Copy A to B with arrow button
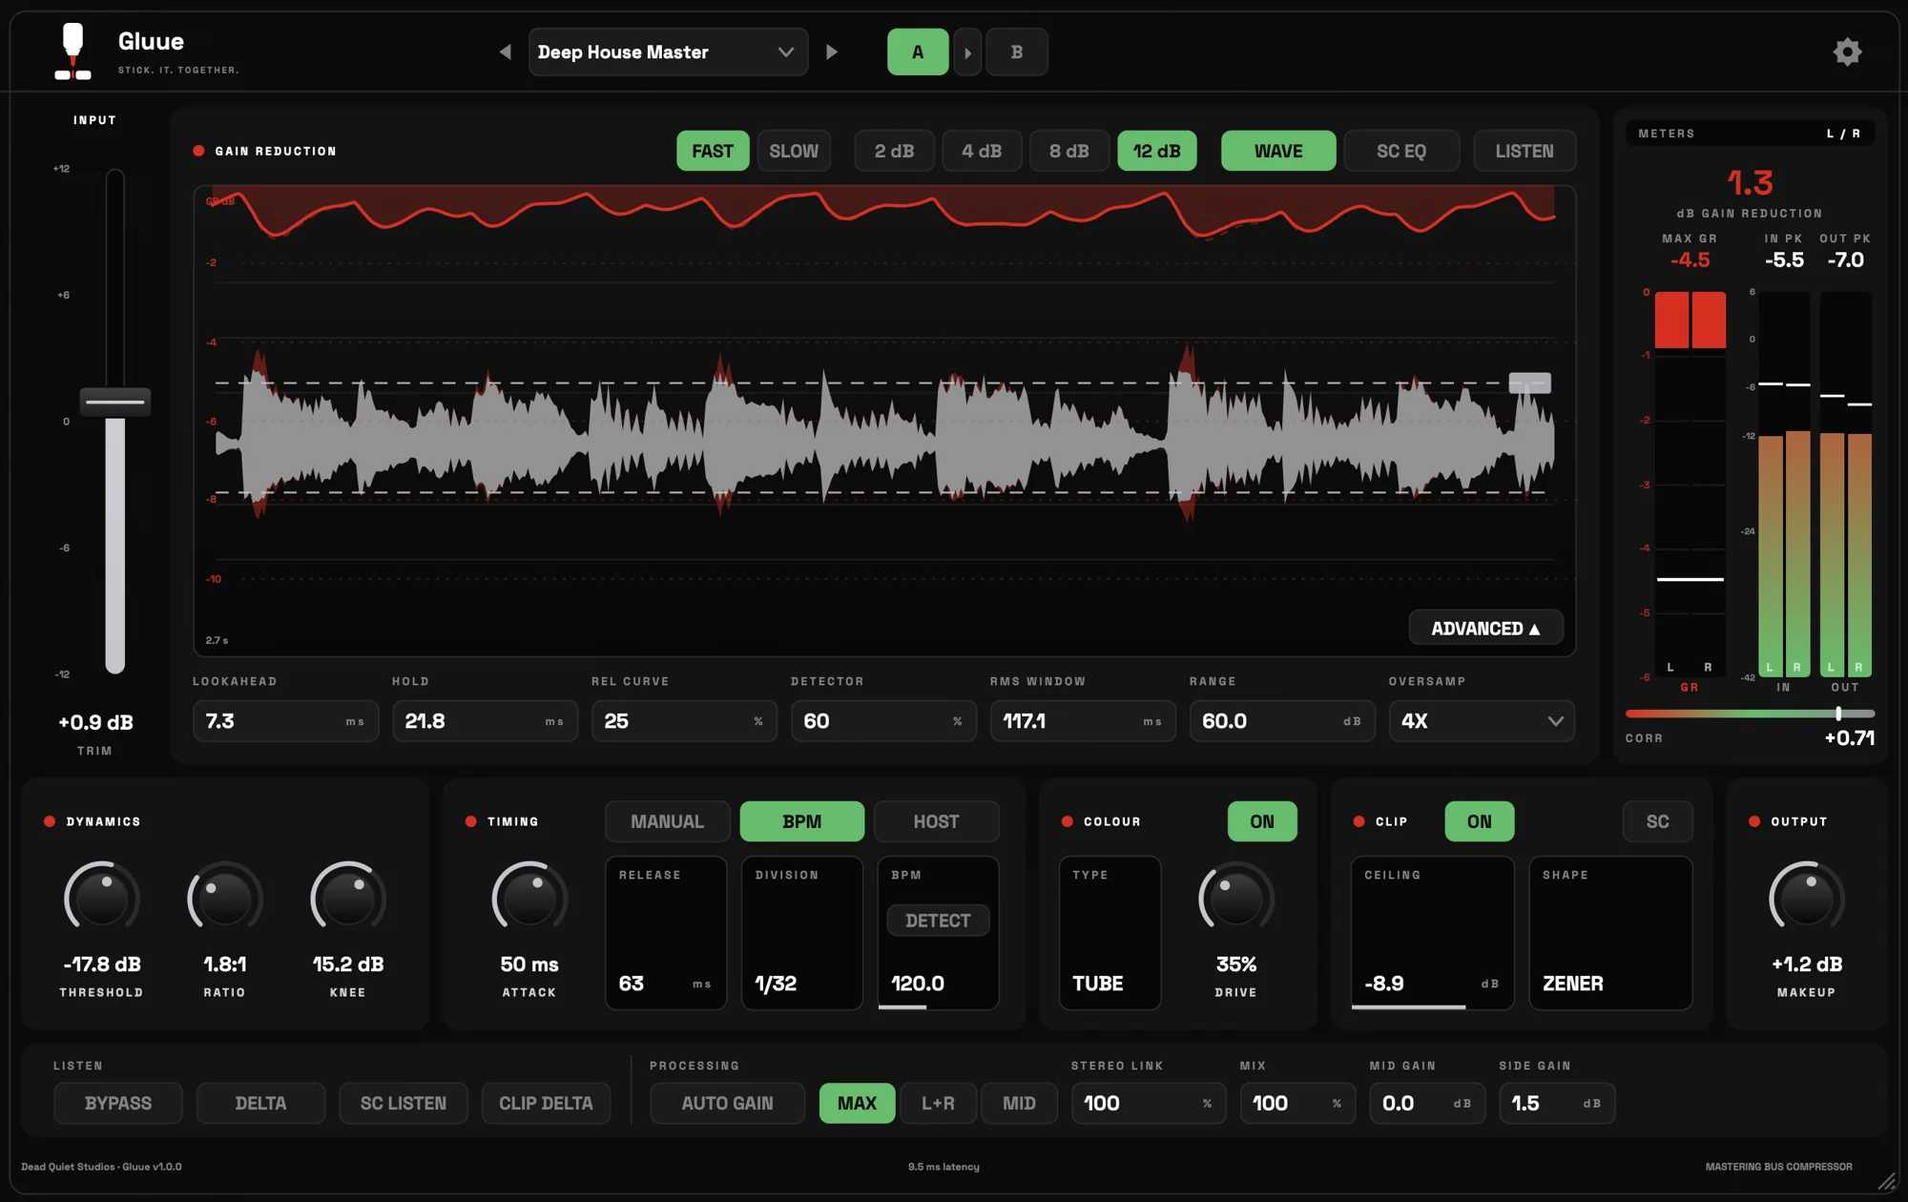The width and height of the screenshot is (1908, 1202). [x=967, y=52]
